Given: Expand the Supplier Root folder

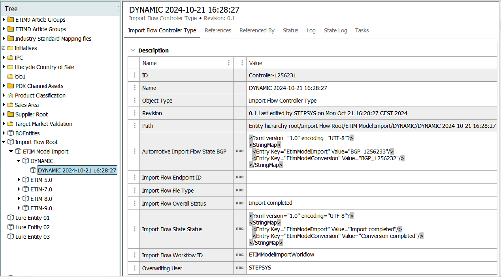Looking at the screenshot, I should 4,114.
